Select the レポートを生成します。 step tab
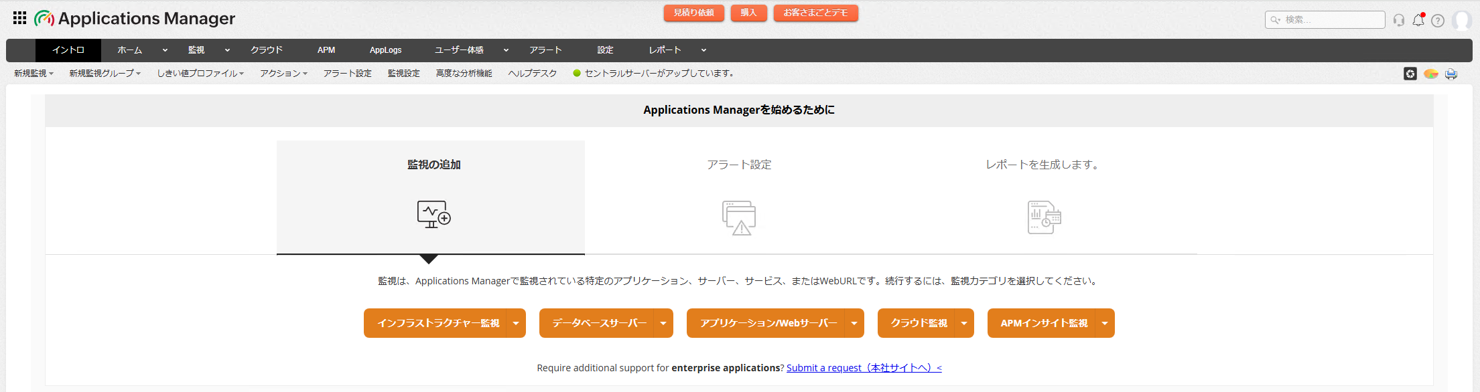 (x=1043, y=197)
